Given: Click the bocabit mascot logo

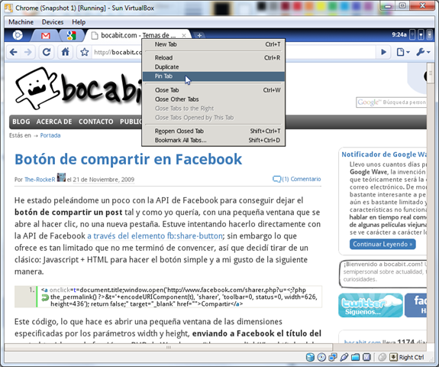Looking at the screenshot, I should (x=37, y=88).
